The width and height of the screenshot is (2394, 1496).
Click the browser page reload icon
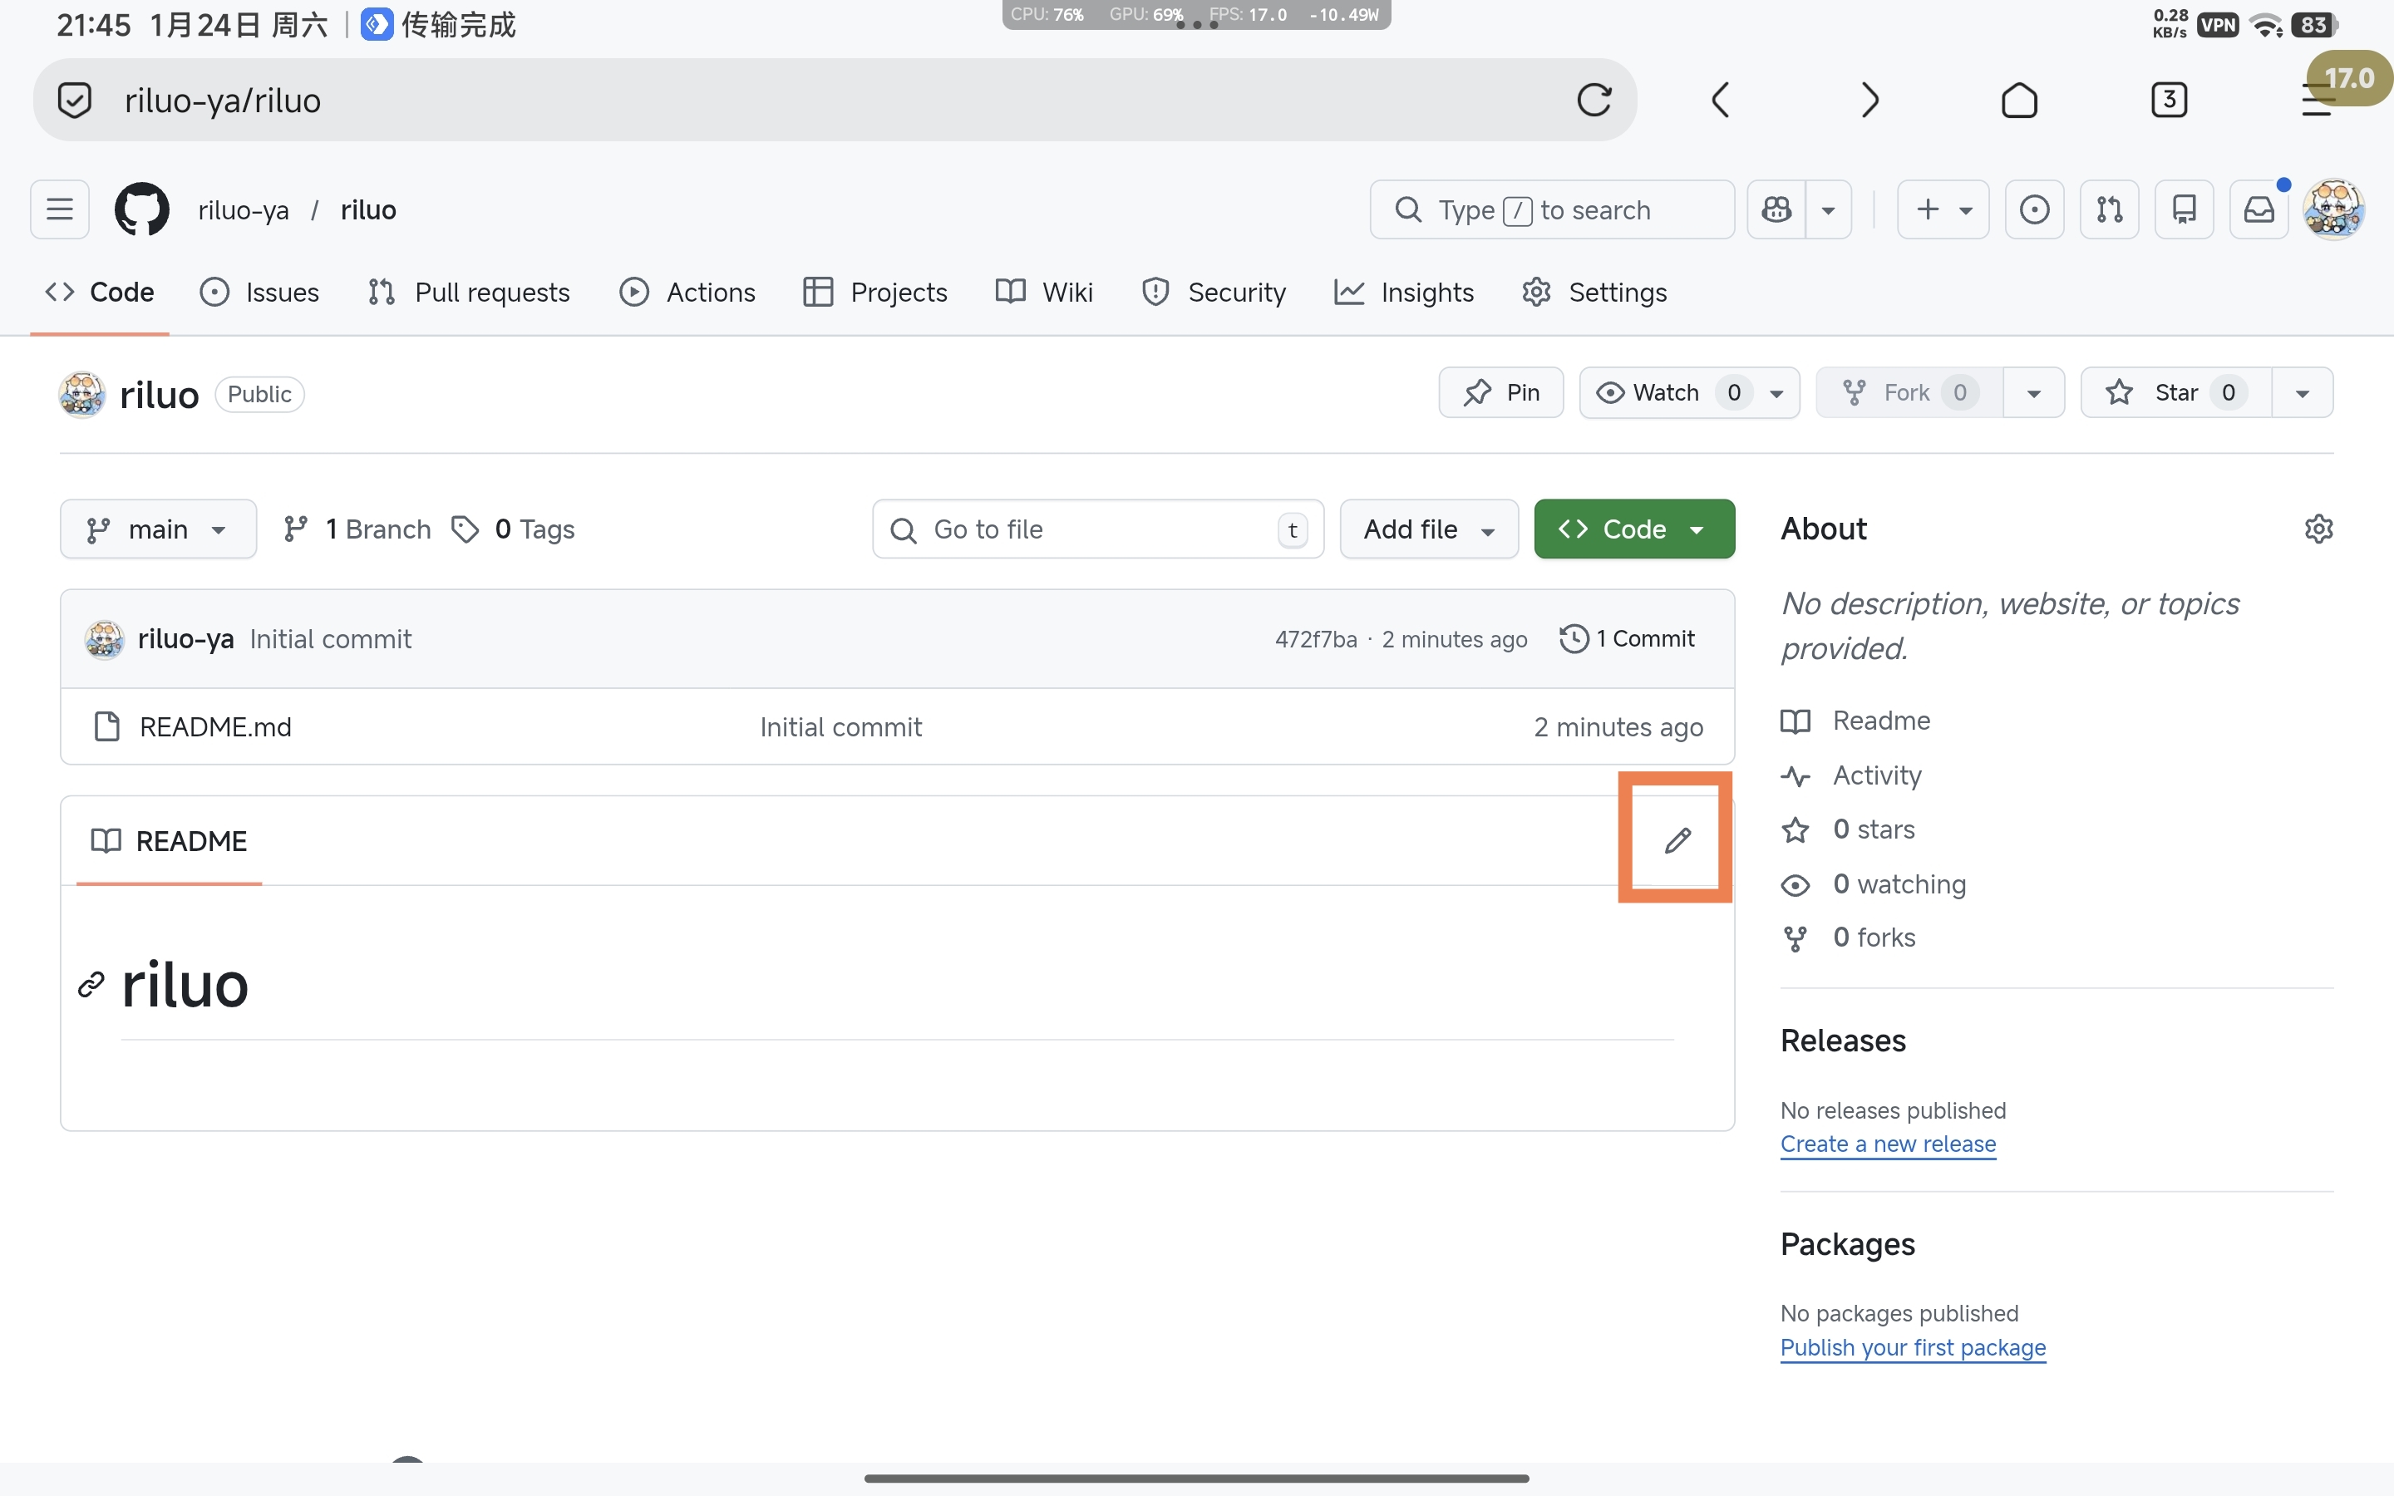pyautogui.click(x=1594, y=100)
